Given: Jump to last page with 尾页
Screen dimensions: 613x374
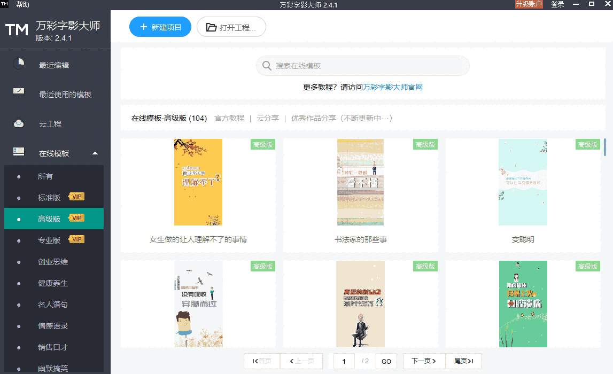Looking at the screenshot, I should tap(463, 361).
